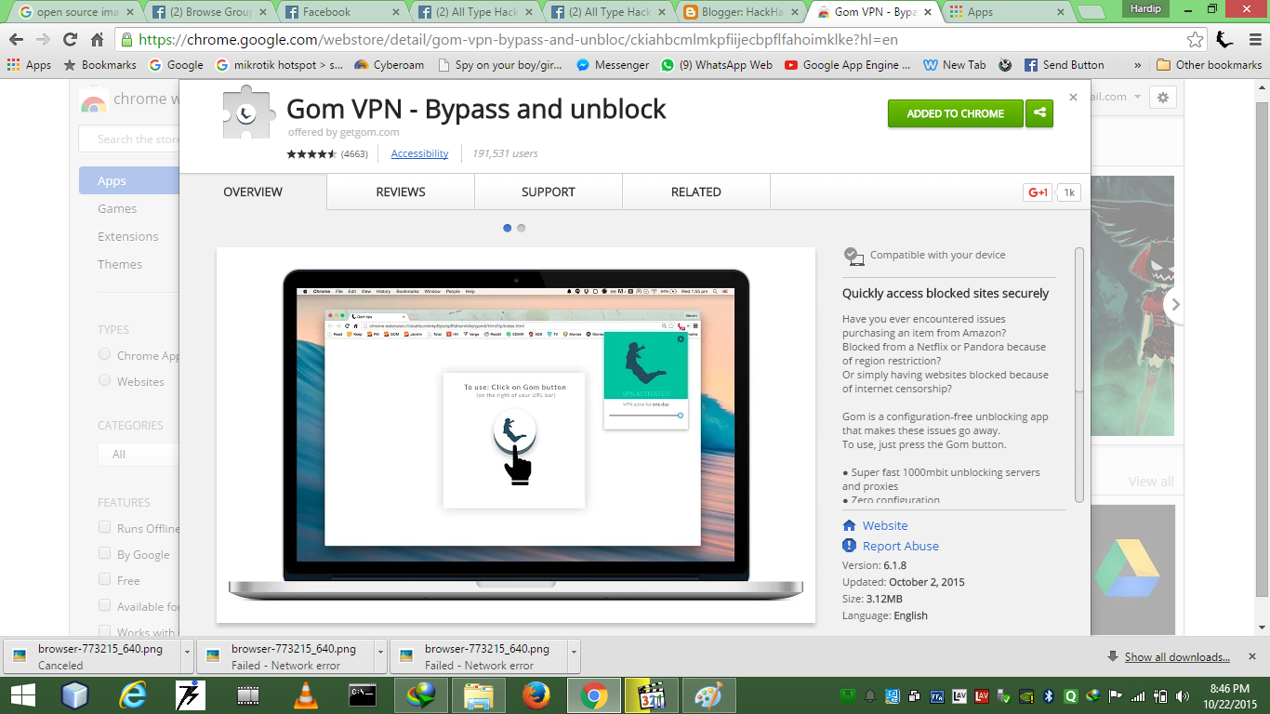
Task: Visit the extension's Website link
Action: click(x=884, y=525)
